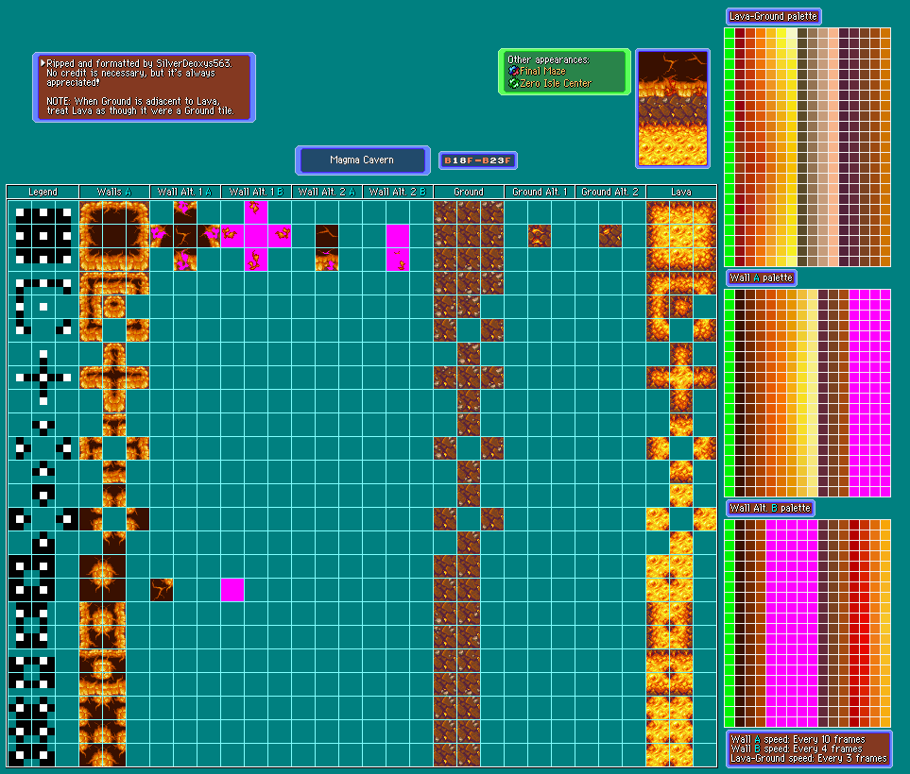910x774 pixels.
Task: Click 'Other appearances:' heading text
Action: coord(548,59)
